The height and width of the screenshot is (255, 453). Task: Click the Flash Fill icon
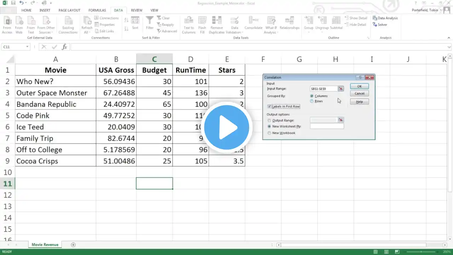[x=202, y=21]
